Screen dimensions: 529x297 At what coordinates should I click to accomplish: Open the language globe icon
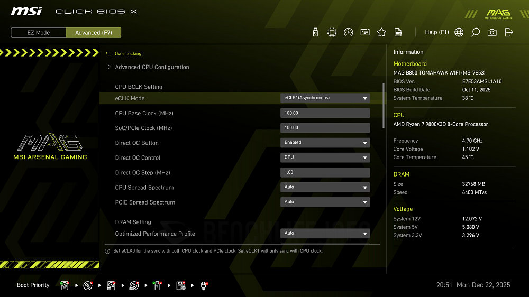459,32
